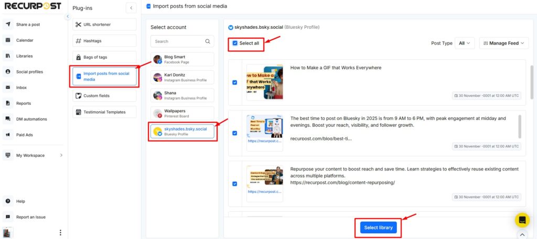Click the three-dot menu beside profile avatar

click(x=60, y=233)
